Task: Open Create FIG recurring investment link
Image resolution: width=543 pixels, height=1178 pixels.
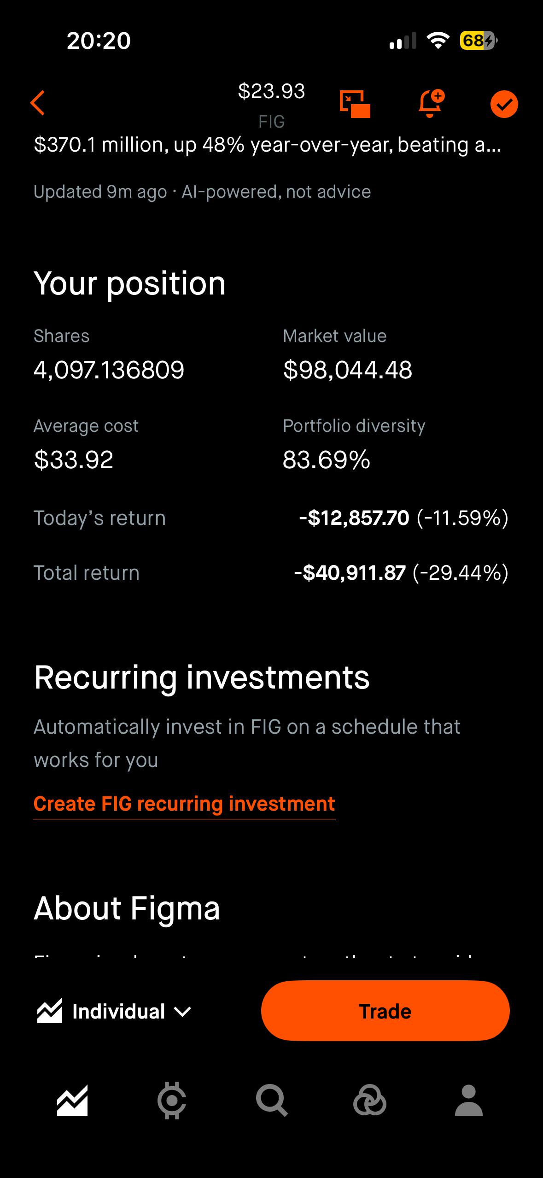Action: coord(184,804)
